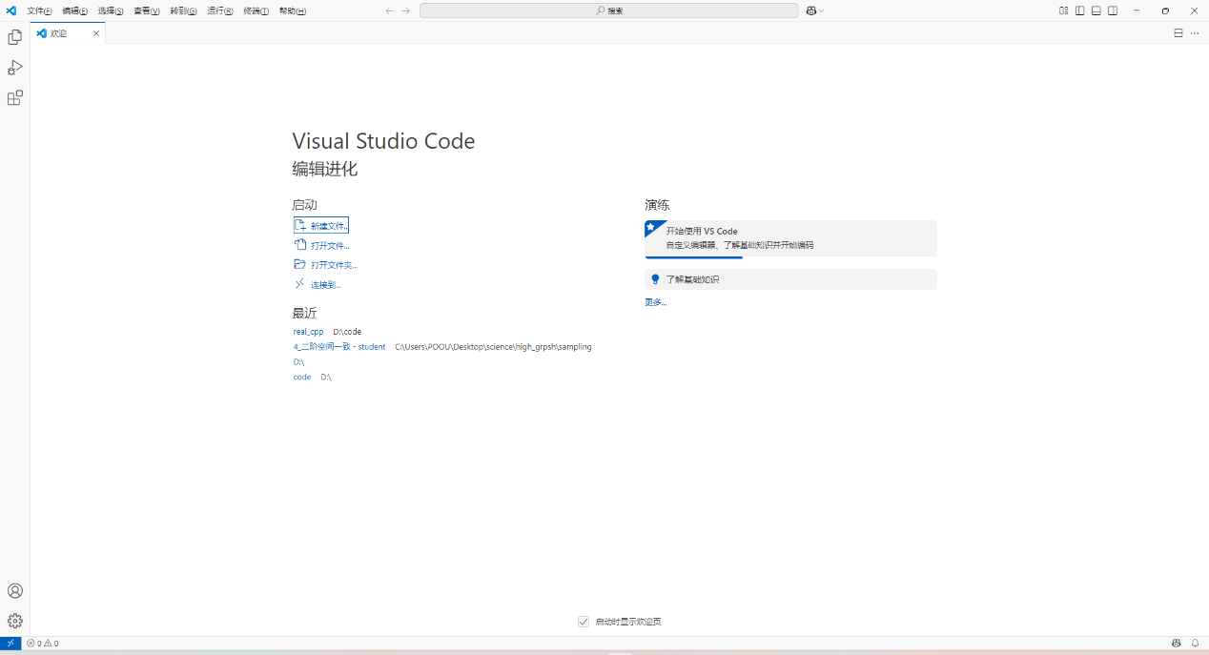
Task: Toggle primary side bar visibility
Action: point(1080,10)
